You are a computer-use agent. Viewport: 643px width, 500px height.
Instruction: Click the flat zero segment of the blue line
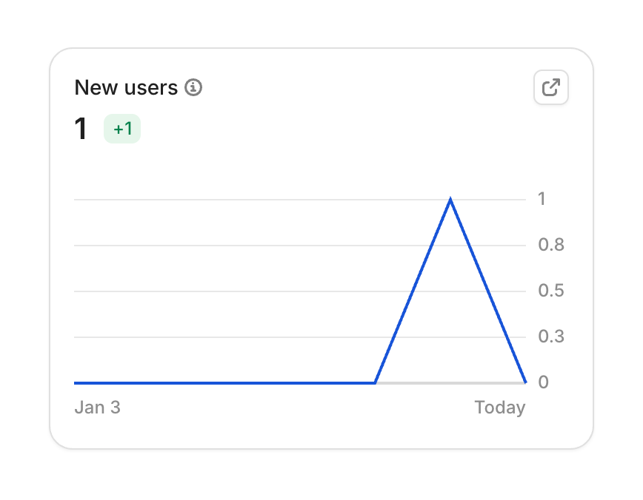[222, 383]
